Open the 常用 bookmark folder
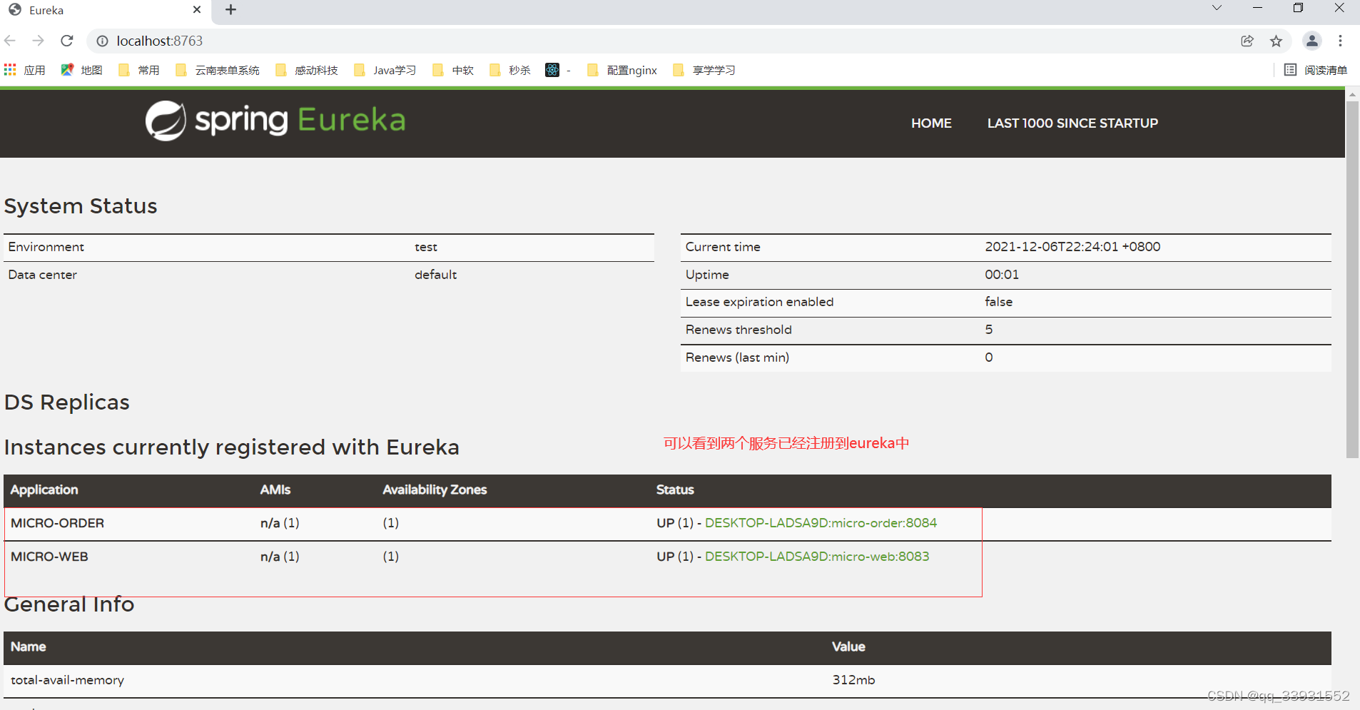Image resolution: width=1360 pixels, height=710 pixels. tap(139, 70)
